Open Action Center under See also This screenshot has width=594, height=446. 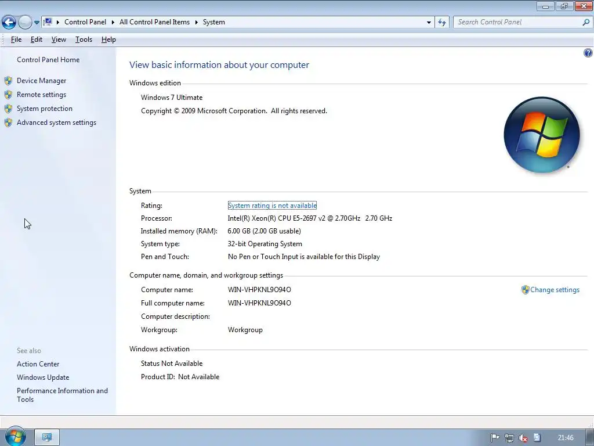[38, 364]
